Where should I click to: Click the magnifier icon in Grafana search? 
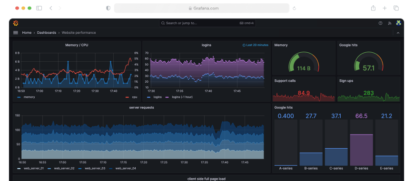point(163,23)
